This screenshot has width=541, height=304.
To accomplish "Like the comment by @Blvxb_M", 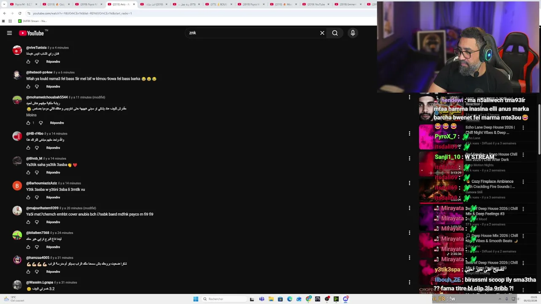I will coord(28,172).
